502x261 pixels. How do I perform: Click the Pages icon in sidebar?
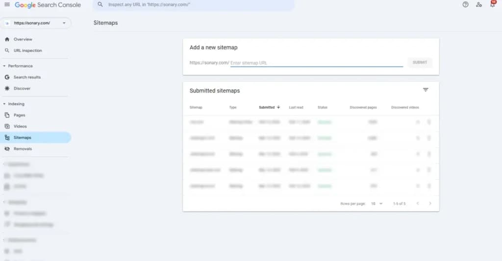pyautogui.click(x=7, y=115)
